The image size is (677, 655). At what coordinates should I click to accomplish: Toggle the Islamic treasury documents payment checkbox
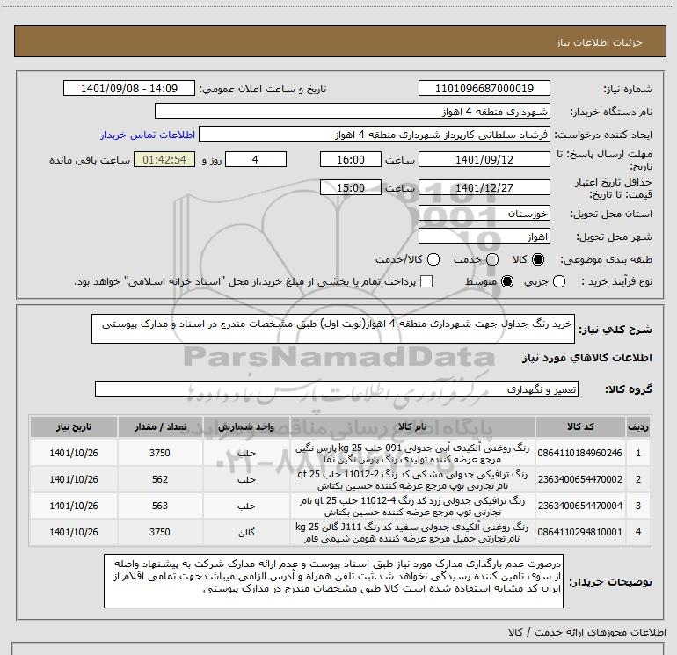426,281
